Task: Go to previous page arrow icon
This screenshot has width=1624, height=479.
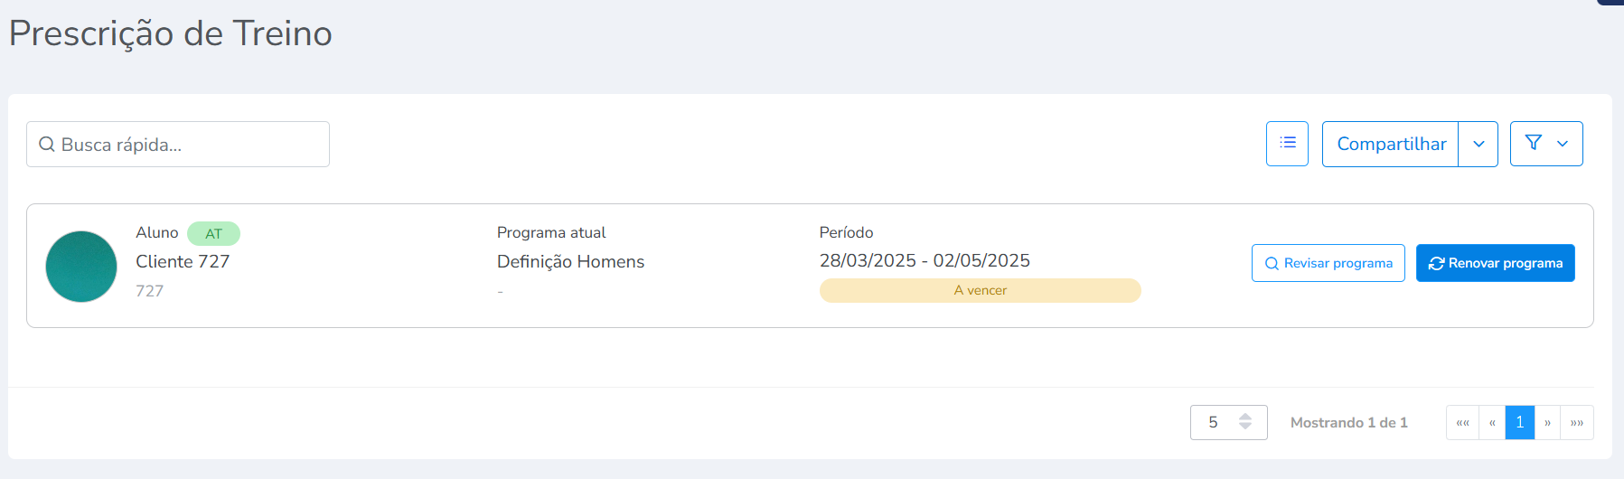Action: (x=1492, y=423)
